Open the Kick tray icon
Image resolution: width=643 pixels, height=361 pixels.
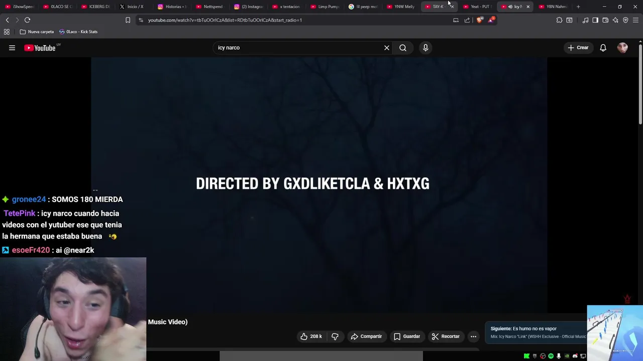526,356
